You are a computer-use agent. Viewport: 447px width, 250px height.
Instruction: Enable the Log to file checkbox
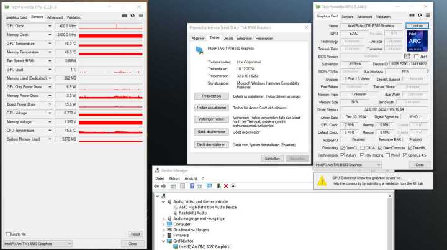[x=8, y=234]
